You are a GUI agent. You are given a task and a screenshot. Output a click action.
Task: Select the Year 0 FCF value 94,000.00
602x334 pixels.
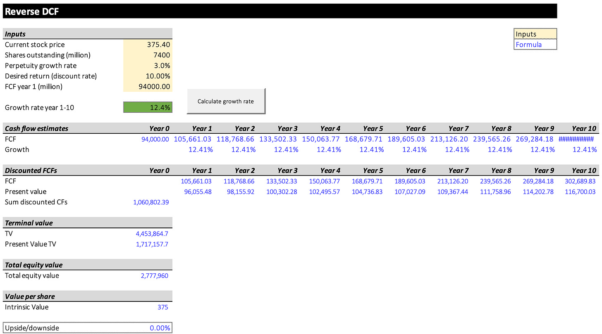pos(155,139)
